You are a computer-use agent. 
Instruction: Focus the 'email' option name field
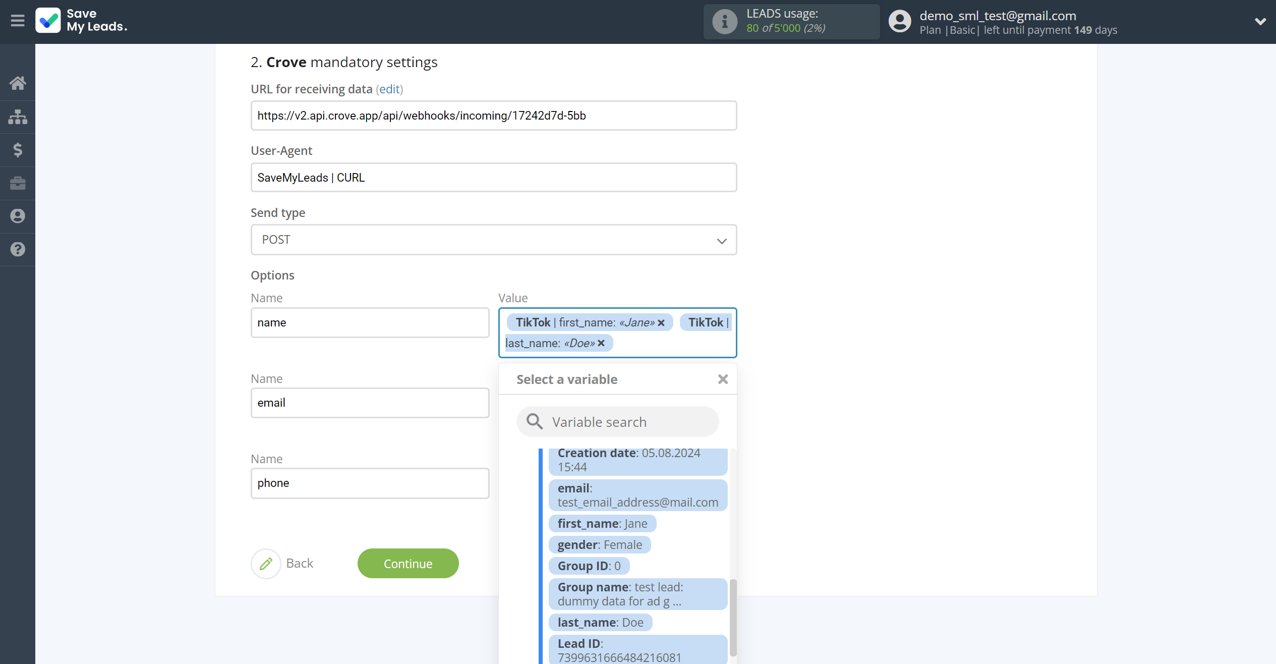pyautogui.click(x=370, y=403)
